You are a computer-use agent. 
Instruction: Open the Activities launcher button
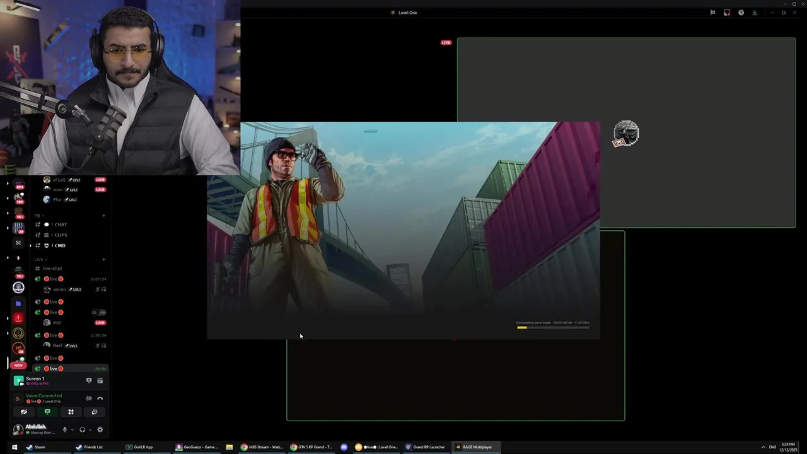tap(71, 412)
